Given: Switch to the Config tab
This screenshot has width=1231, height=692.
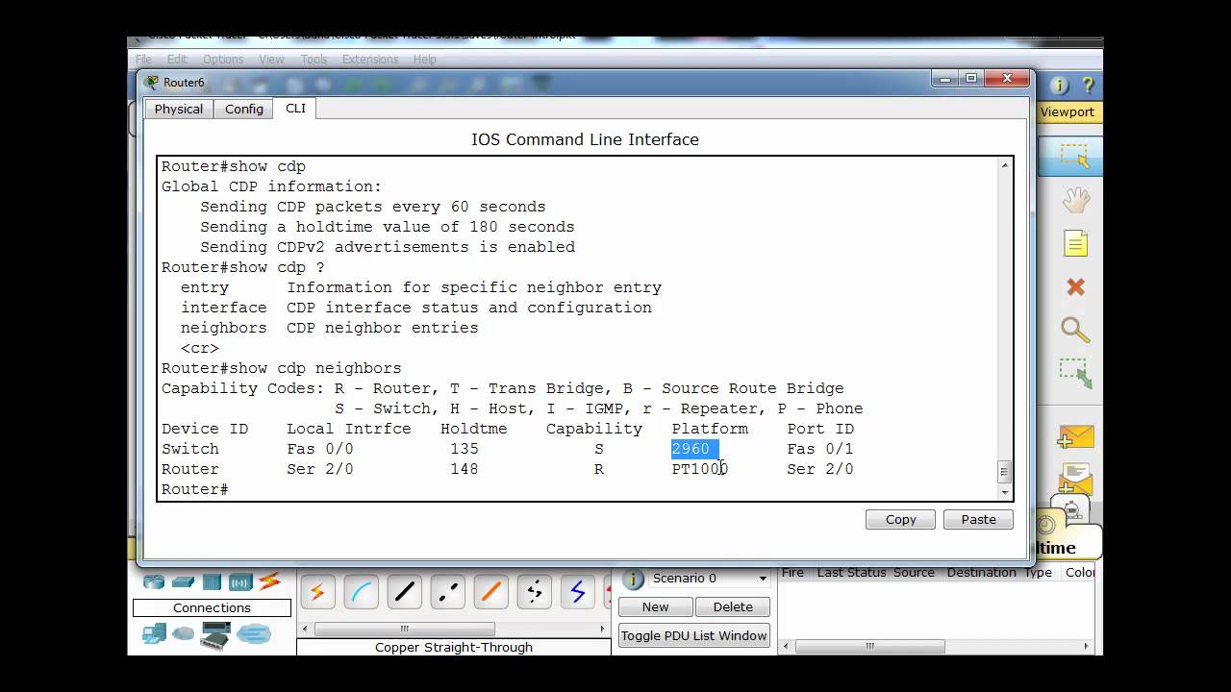Looking at the screenshot, I should click(244, 109).
